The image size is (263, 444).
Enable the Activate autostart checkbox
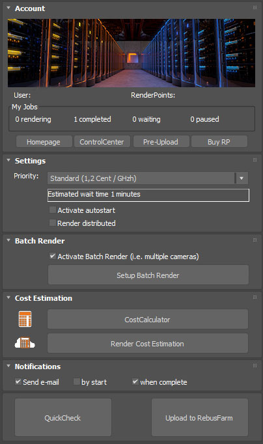point(52,210)
